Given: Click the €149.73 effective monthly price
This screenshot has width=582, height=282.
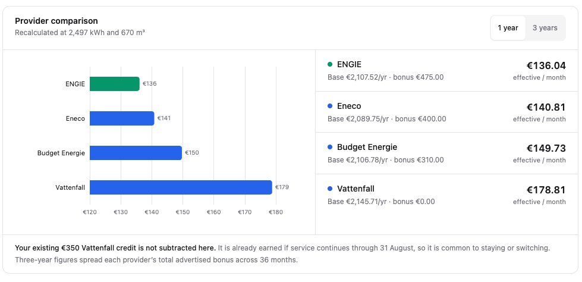Looking at the screenshot, I should coord(546,148).
